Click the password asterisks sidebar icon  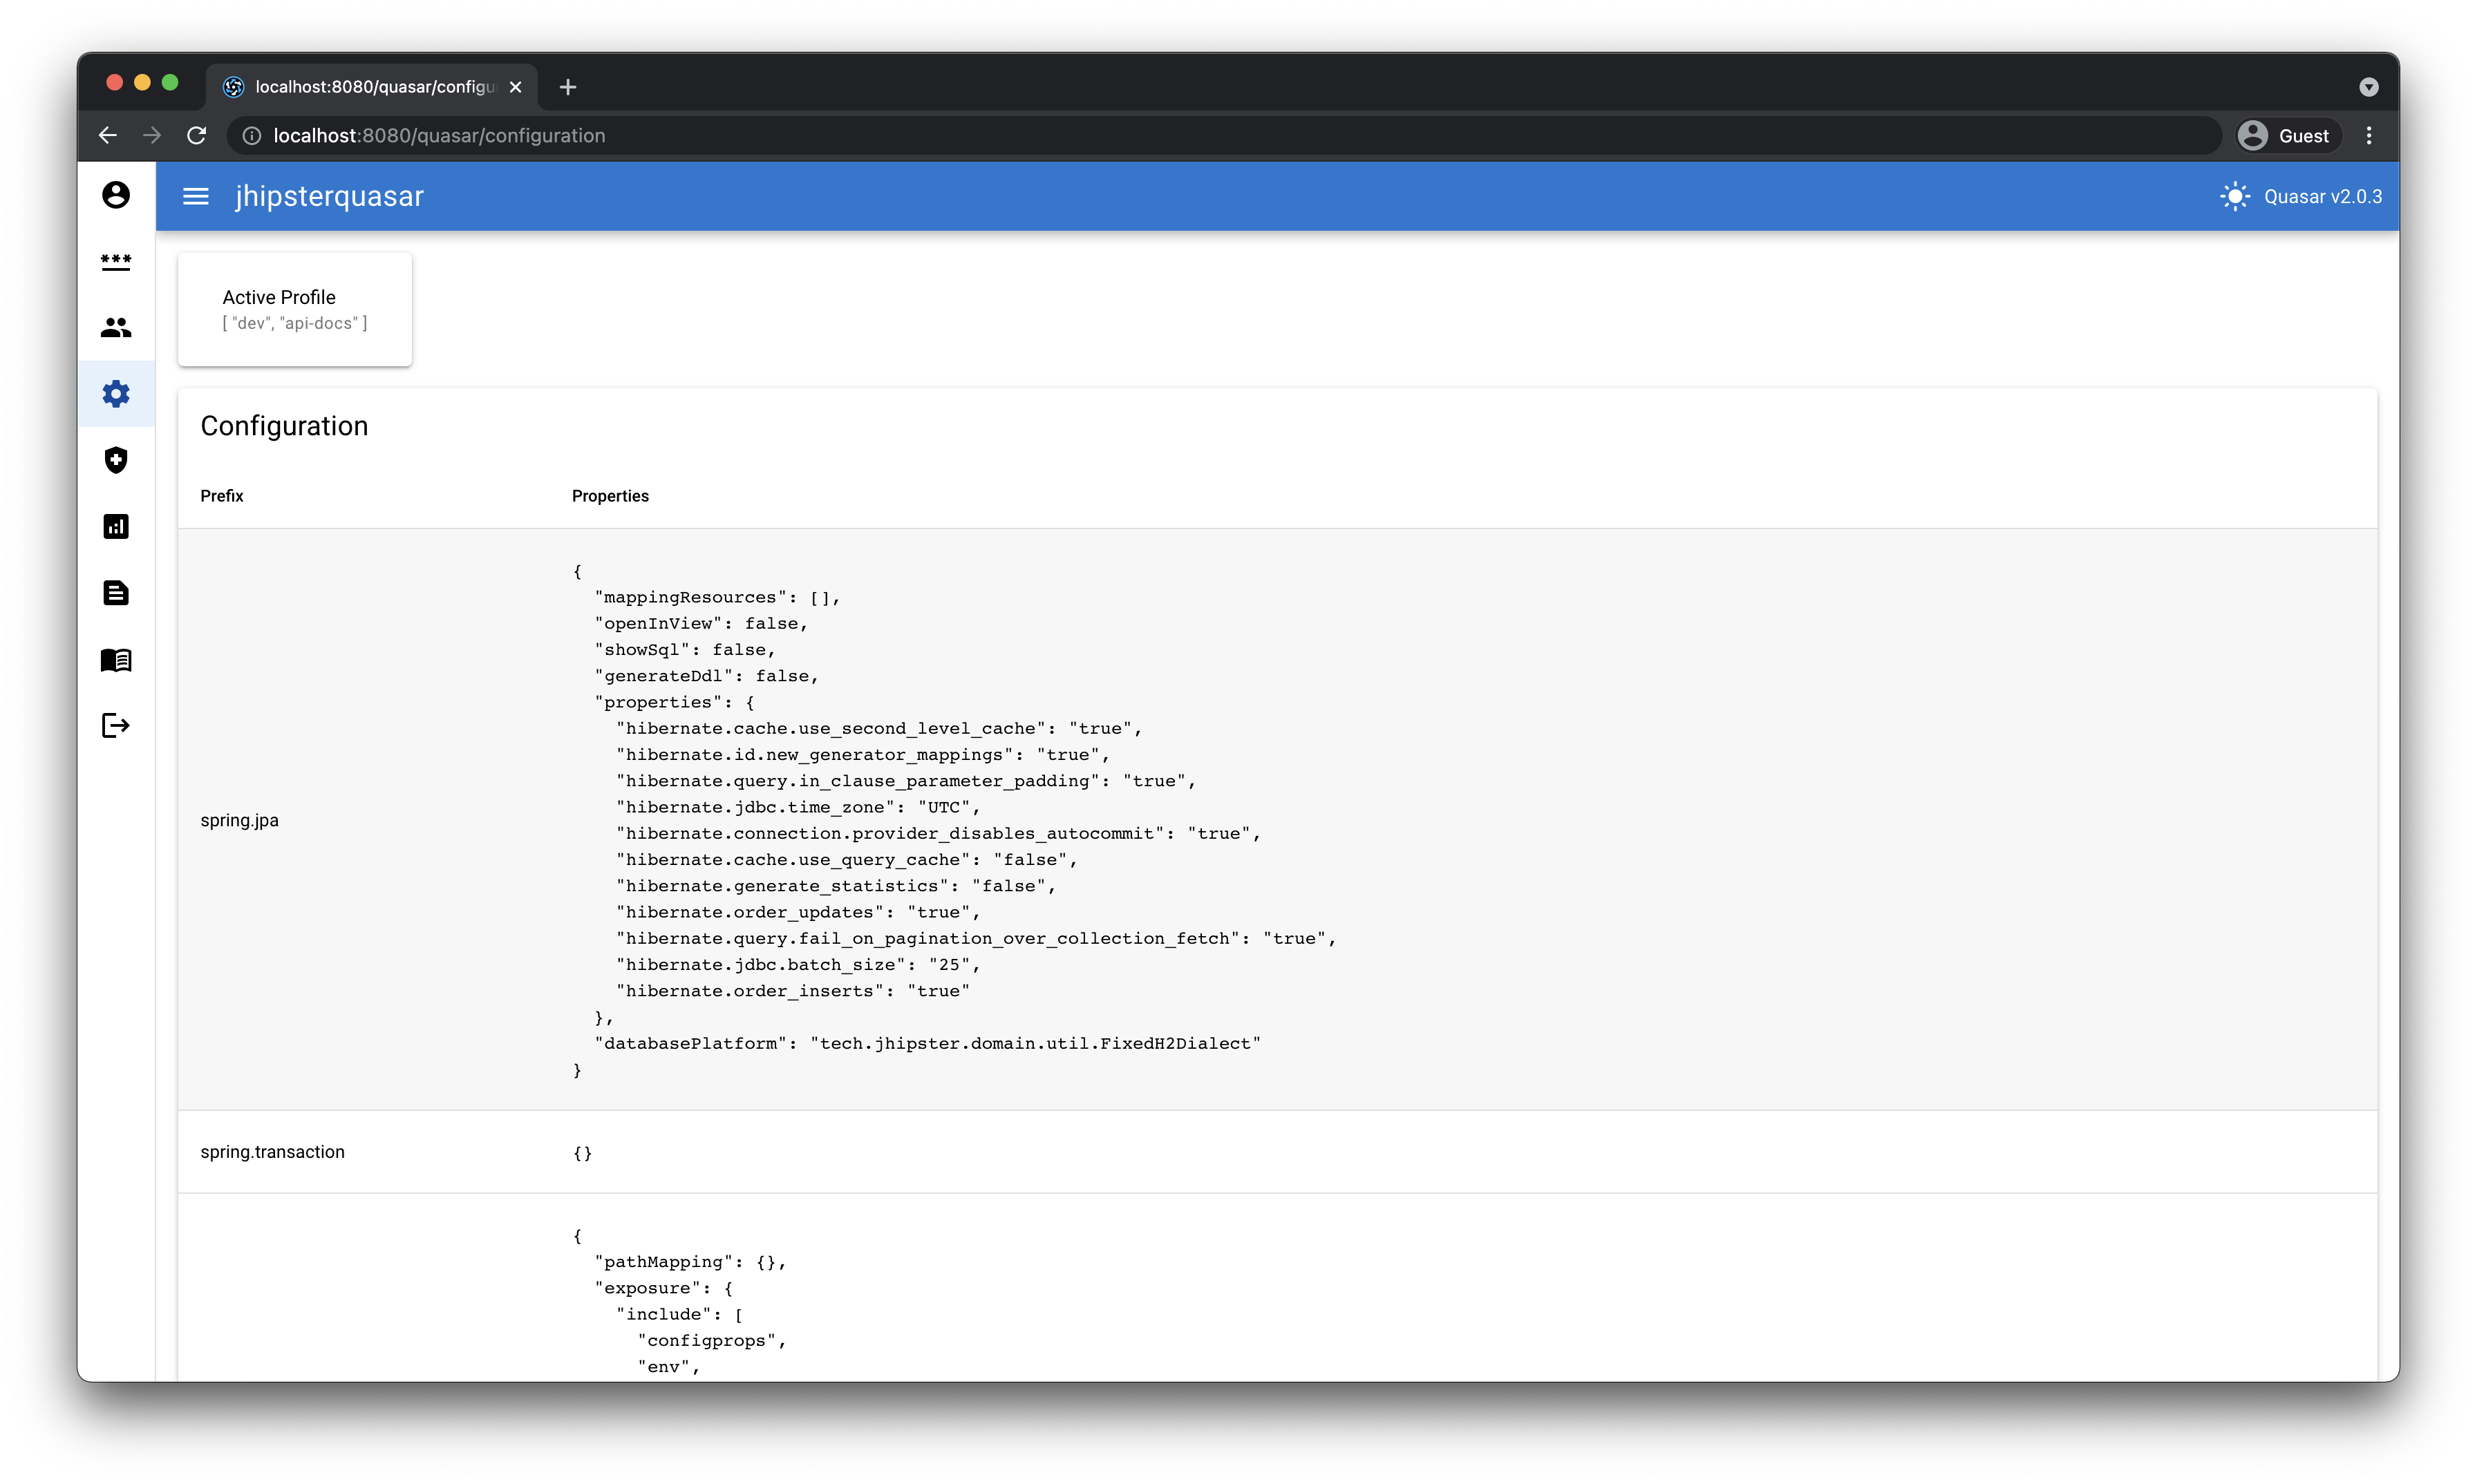[116, 261]
